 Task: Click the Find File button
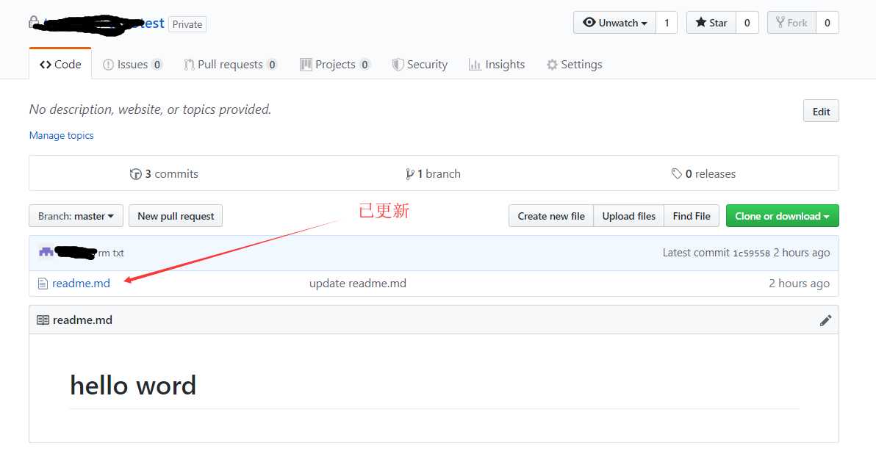coord(692,216)
